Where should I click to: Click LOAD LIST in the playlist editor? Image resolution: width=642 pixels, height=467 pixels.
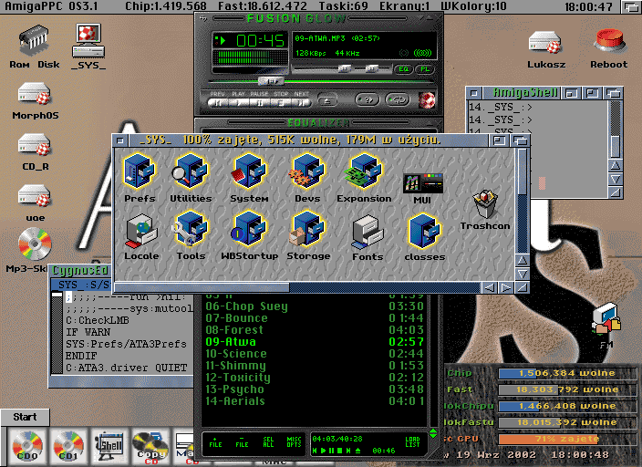click(412, 442)
